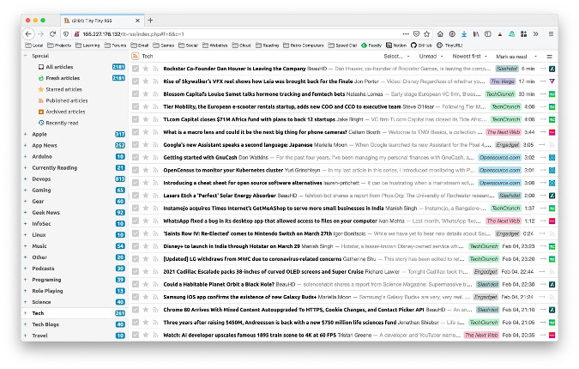The image size is (579, 369).
Task: Open the Newest first sort dropdown
Action: (471, 56)
